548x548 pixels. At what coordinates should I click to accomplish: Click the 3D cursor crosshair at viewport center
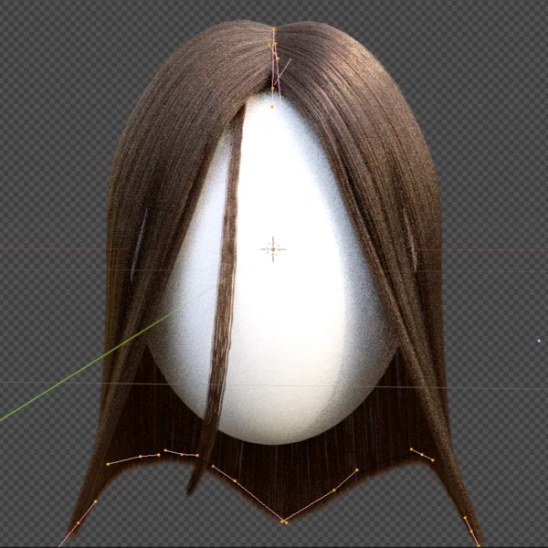coord(273,248)
